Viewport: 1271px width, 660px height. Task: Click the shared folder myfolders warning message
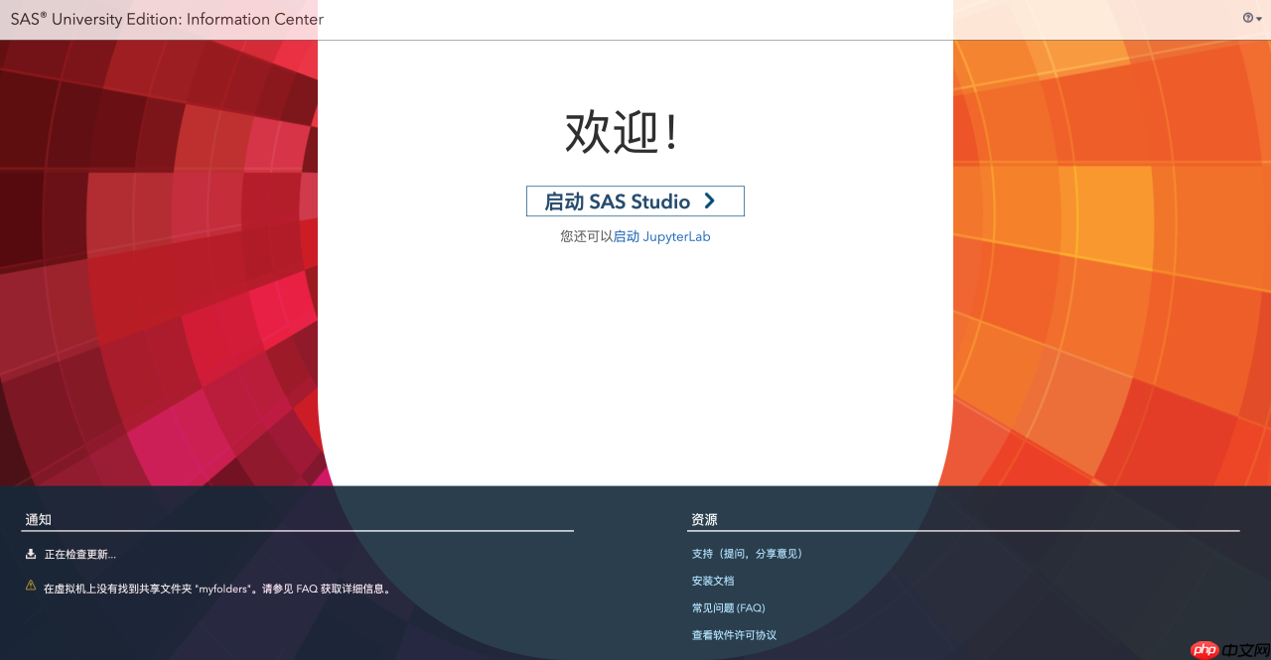point(218,589)
